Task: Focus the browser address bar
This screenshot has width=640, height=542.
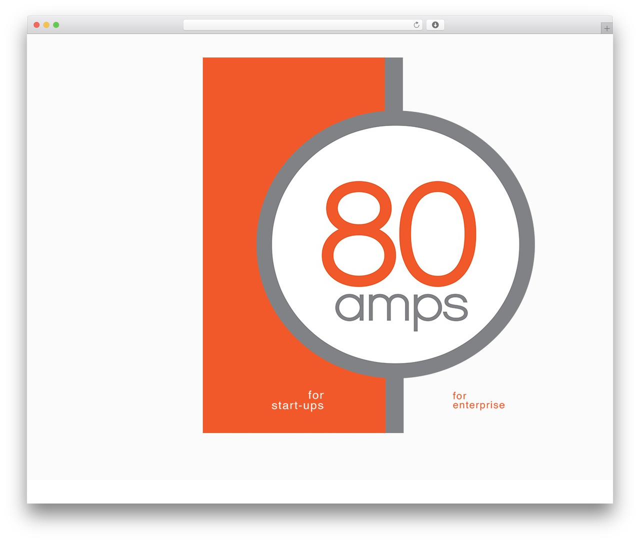Action: (x=302, y=25)
